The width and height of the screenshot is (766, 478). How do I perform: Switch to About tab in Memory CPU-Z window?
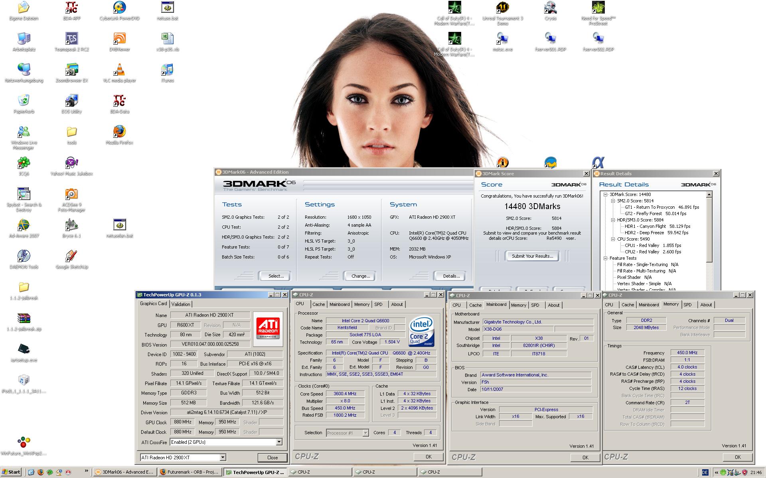pos(706,305)
